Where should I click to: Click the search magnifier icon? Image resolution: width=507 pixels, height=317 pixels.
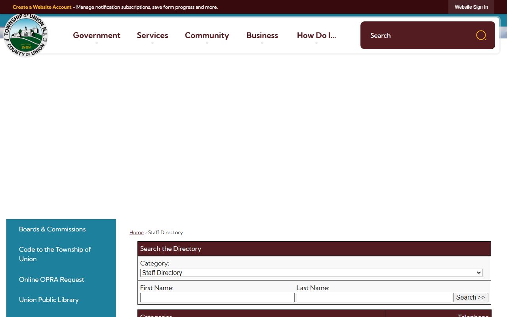point(481,35)
